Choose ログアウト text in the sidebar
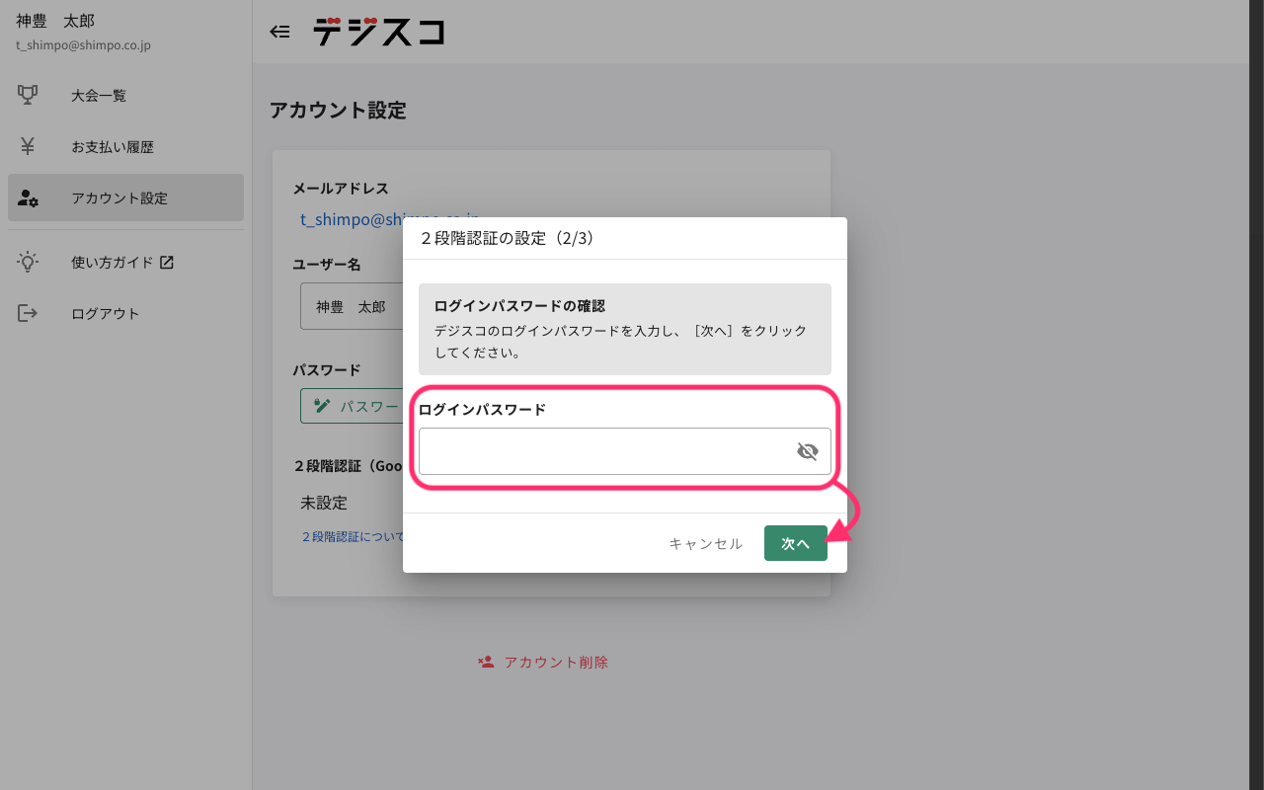 pos(106,314)
